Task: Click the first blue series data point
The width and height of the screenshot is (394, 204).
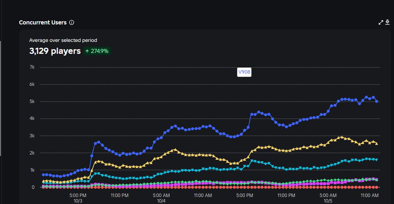Action: click(43, 174)
